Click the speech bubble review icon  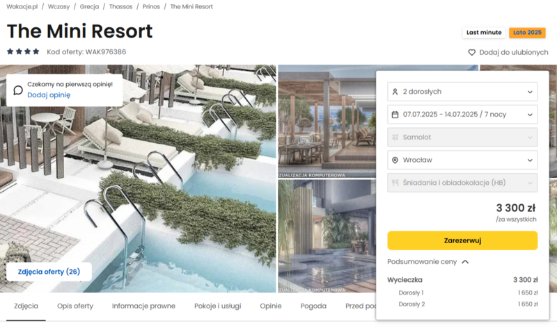(18, 90)
